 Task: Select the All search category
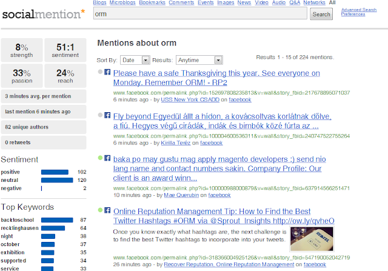click(x=332, y=2)
